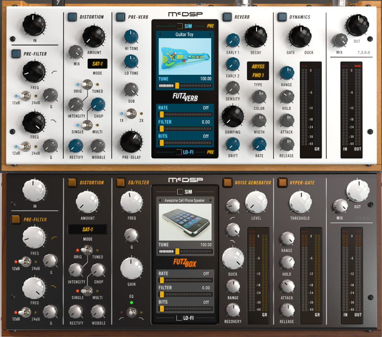
Task: Click FutzVerb RECTIFY knob
Action: (76, 146)
